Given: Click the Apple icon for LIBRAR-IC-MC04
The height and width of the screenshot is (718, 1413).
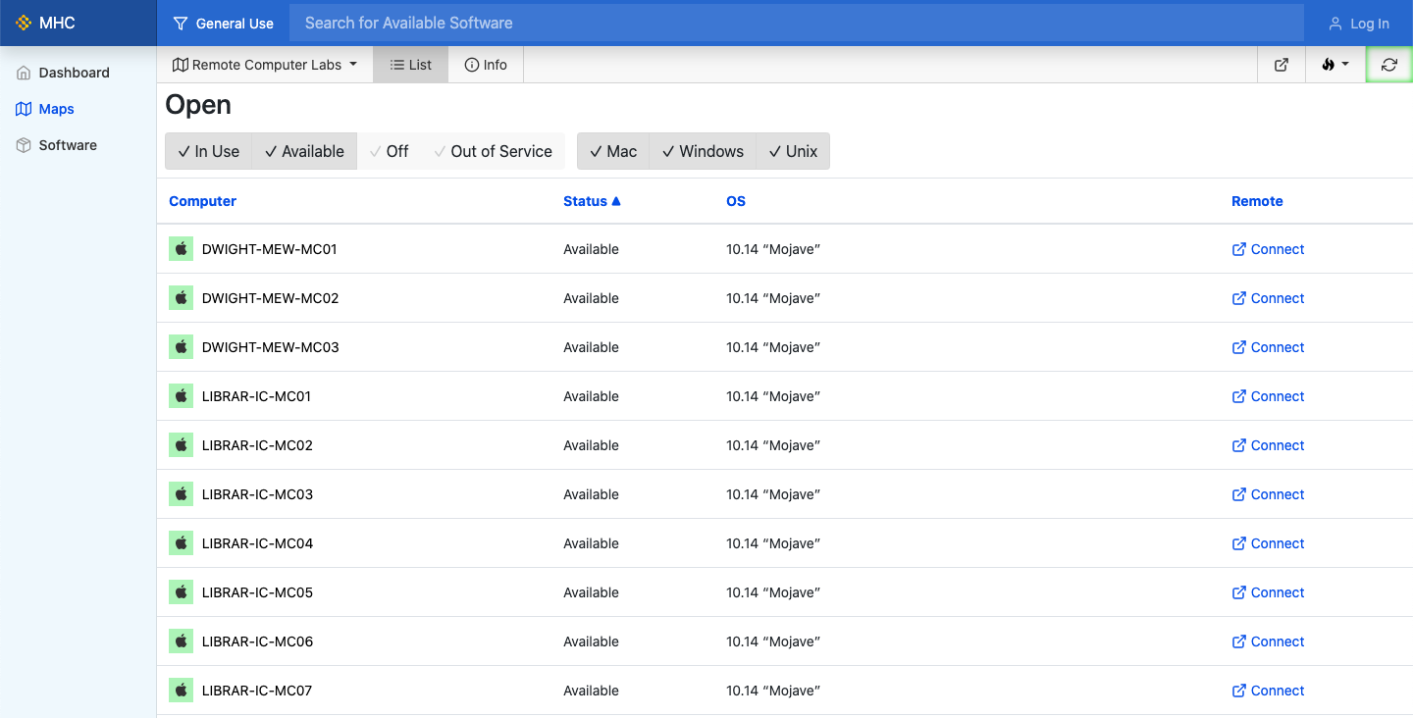Looking at the screenshot, I should click(x=181, y=543).
